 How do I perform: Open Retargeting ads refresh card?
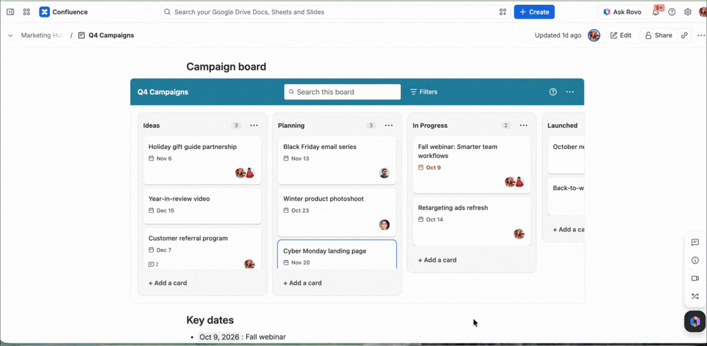click(472, 222)
